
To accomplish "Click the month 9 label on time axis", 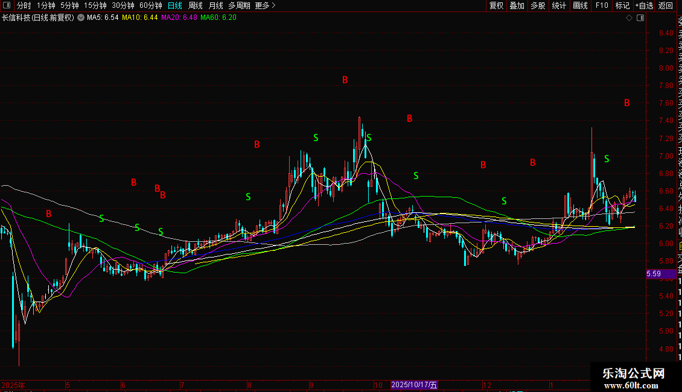I will pyautogui.click(x=311, y=385).
